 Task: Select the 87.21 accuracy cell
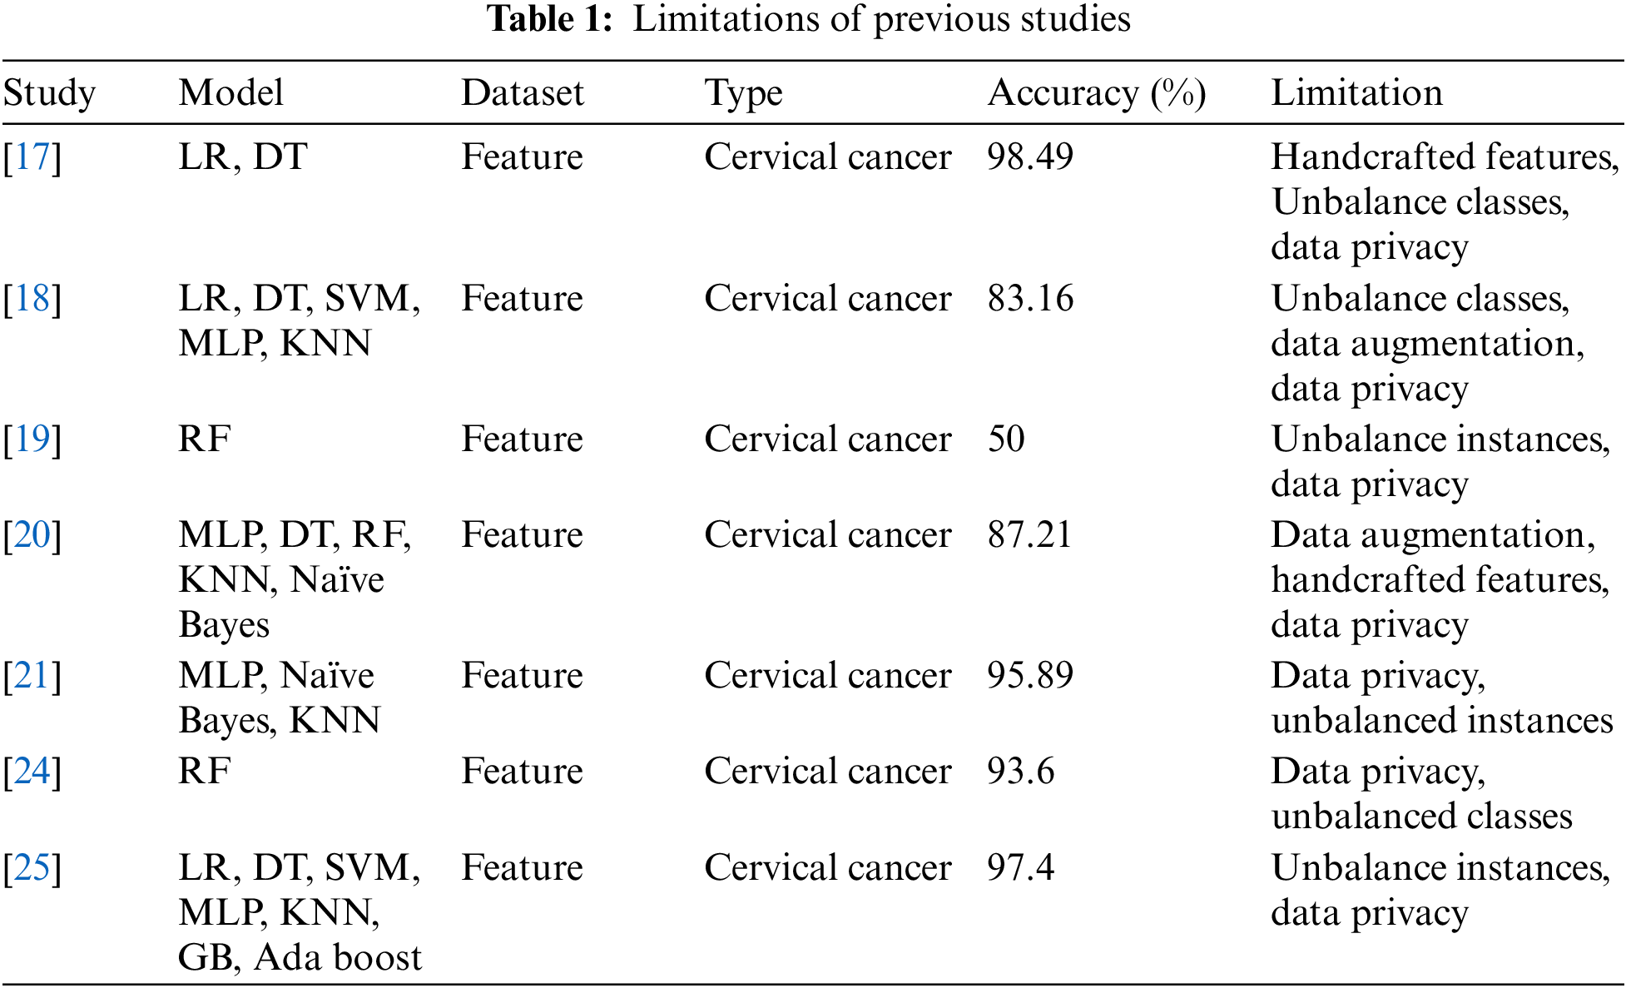tap(1030, 535)
